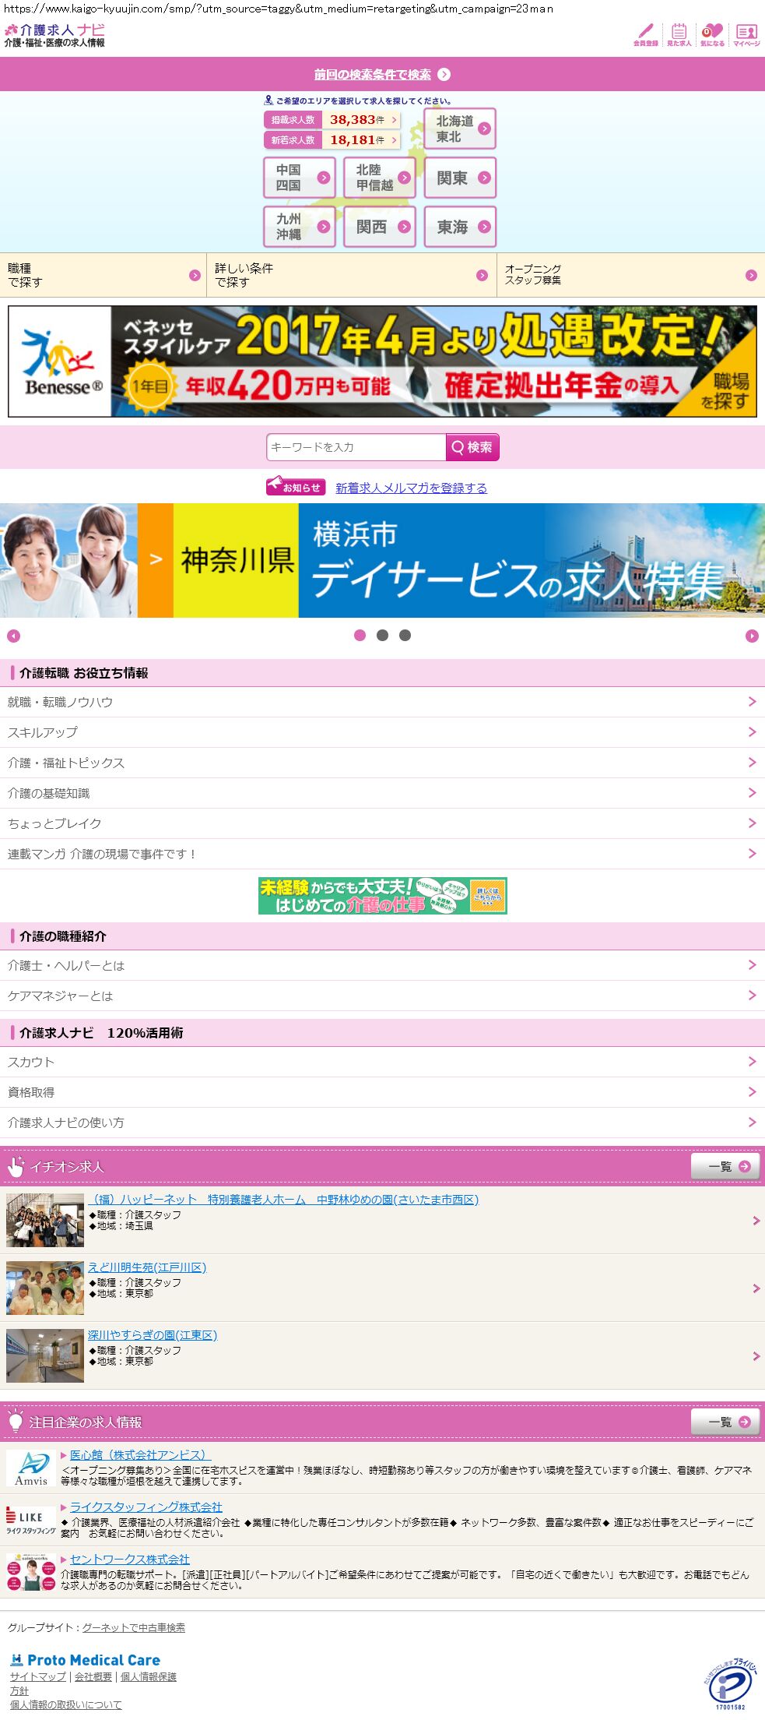Click the 介護求人ナビ site logo
The image size is (765, 1720).
click(54, 35)
